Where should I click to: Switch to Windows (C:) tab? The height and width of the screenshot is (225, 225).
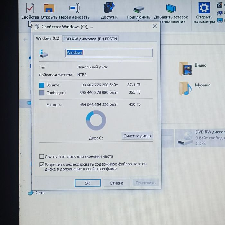48,39
